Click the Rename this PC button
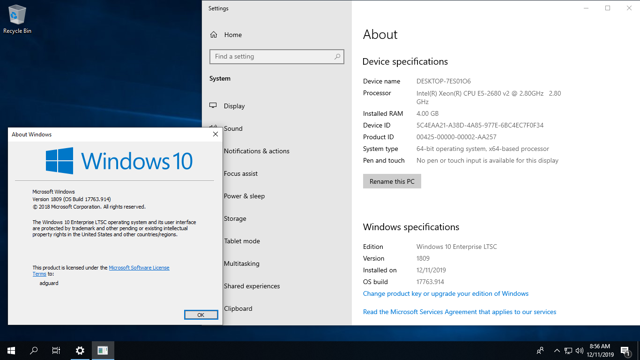The image size is (640, 360). [x=392, y=181]
